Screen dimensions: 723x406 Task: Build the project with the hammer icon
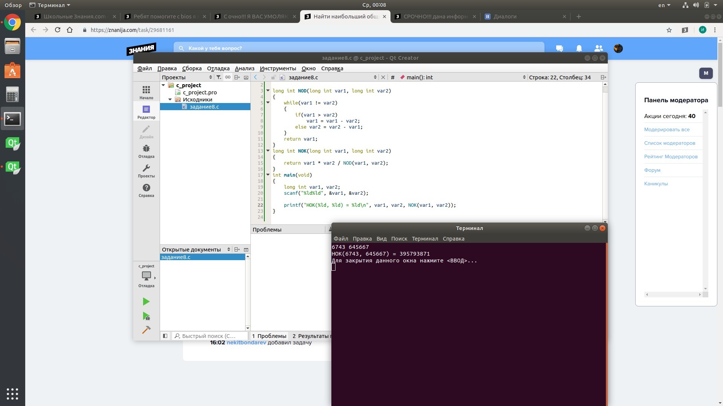[146, 330]
